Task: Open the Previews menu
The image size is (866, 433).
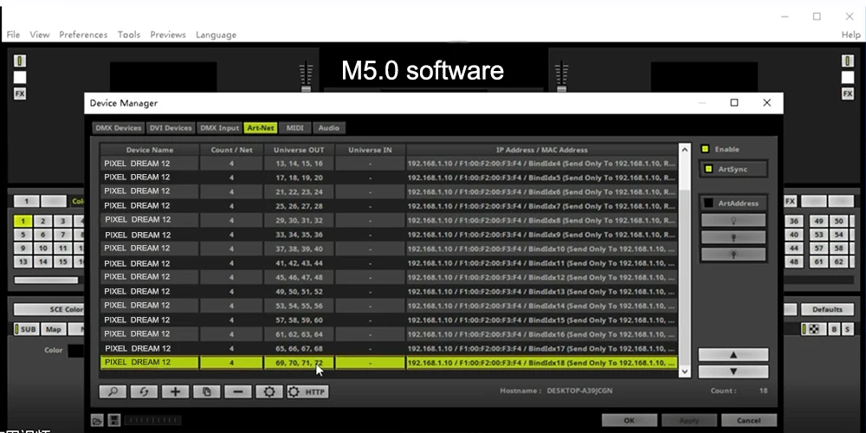Action: (168, 35)
